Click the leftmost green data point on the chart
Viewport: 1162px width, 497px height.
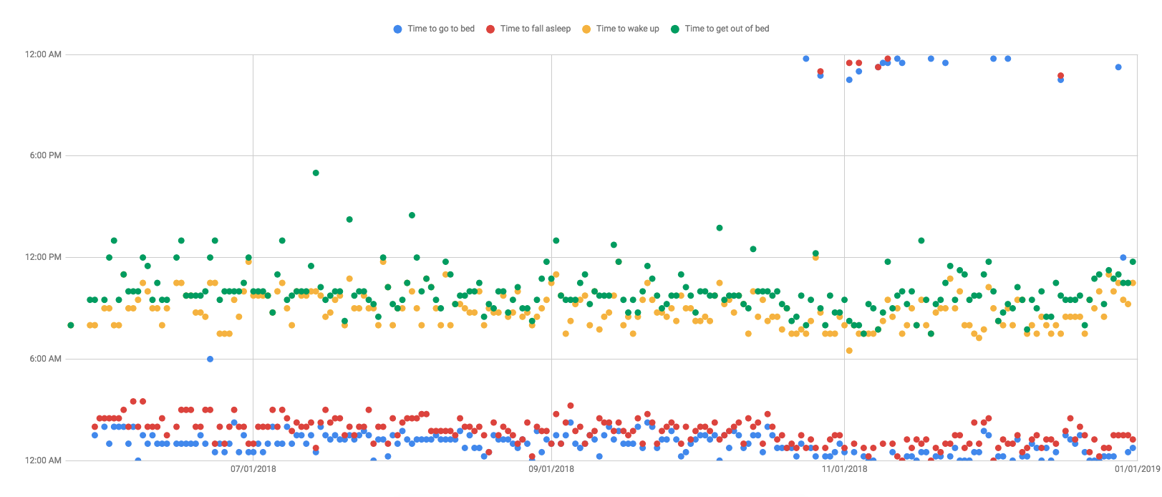[x=70, y=325]
